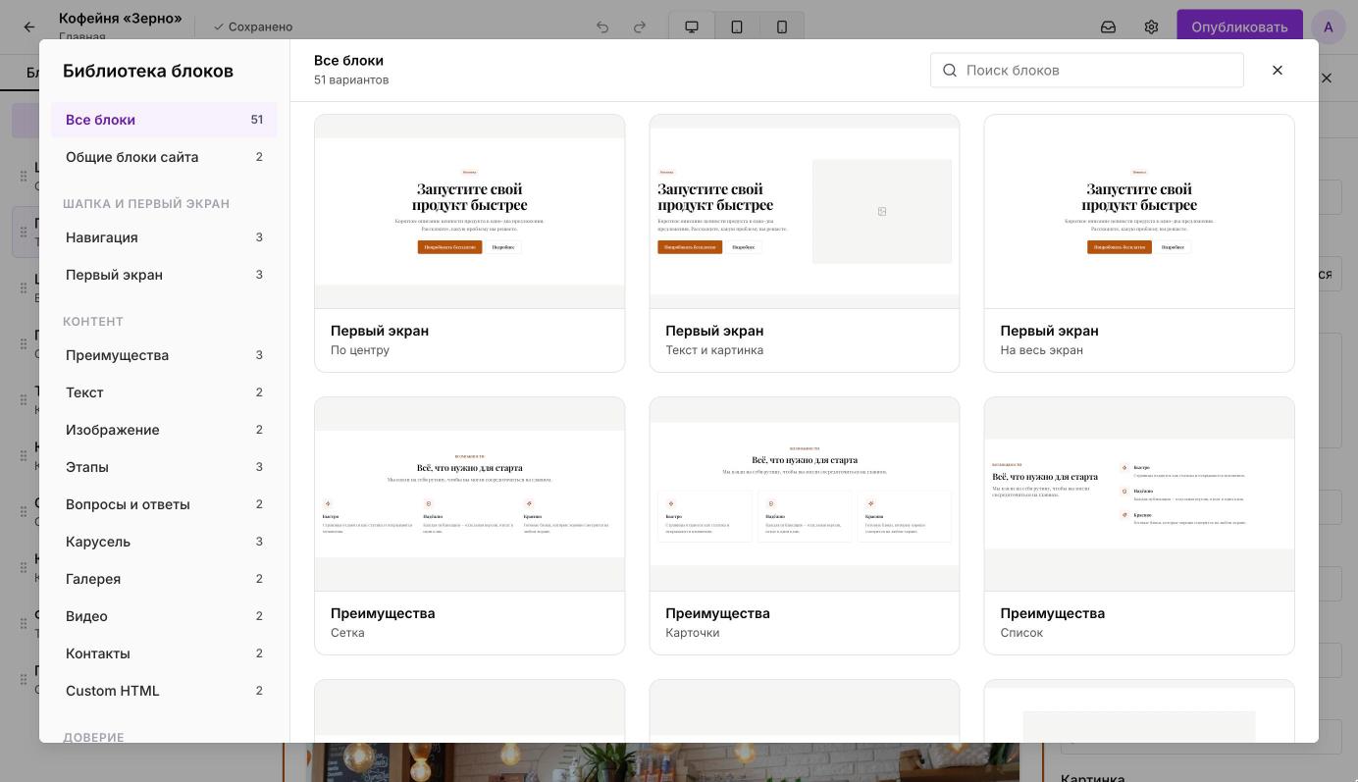Open the Контакты category
Viewport: 1358px width, 782px height.
[x=164, y=653]
